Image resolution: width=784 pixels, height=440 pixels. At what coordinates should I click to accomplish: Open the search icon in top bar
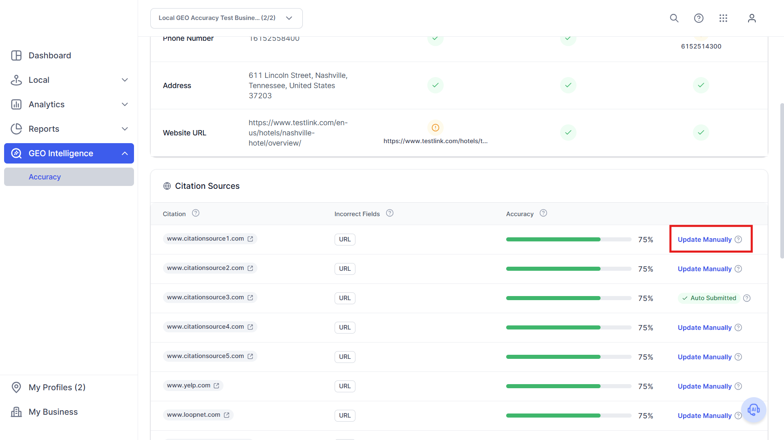click(x=674, y=18)
